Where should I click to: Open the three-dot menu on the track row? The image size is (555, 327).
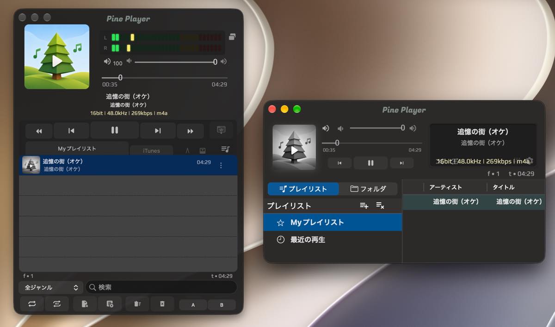pyautogui.click(x=221, y=165)
